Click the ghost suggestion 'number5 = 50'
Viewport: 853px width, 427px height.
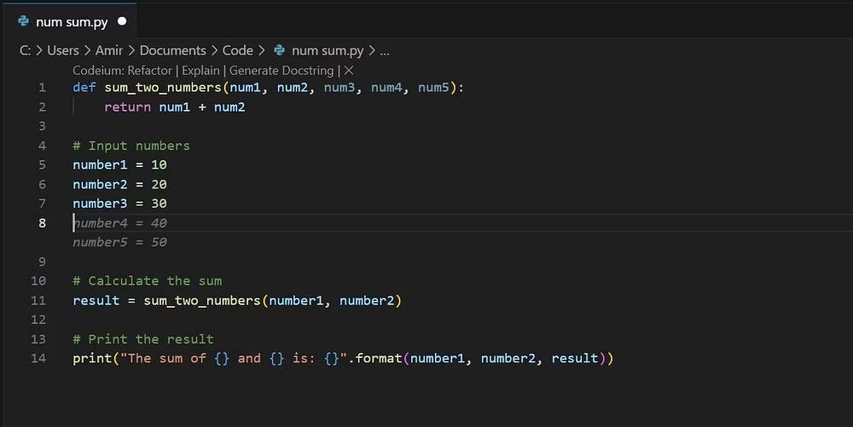(119, 242)
